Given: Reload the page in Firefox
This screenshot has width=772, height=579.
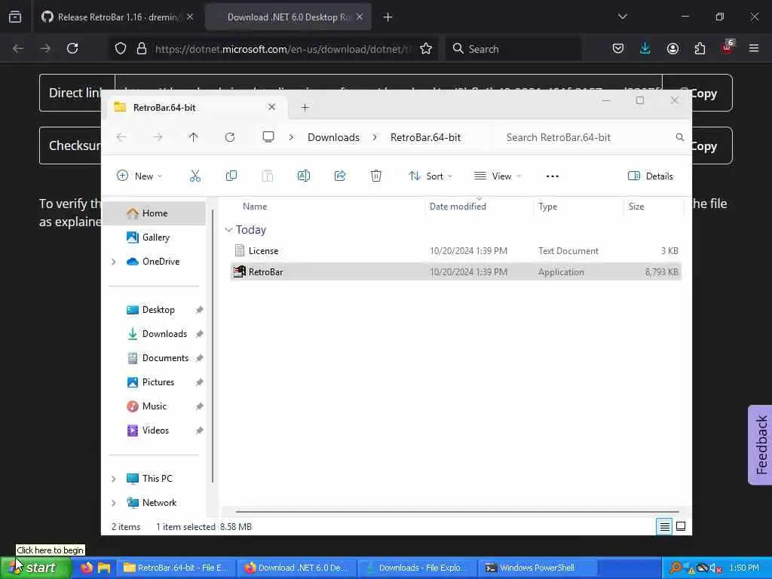Looking at the screenshot, I should click(72, 48).
